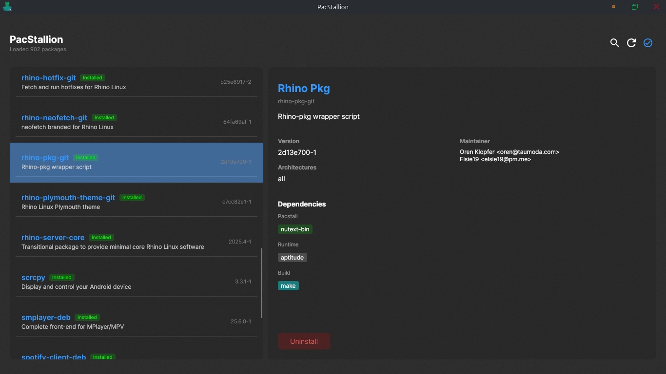Select rhino-pkg-git in the package list

[x=137, y=163]
